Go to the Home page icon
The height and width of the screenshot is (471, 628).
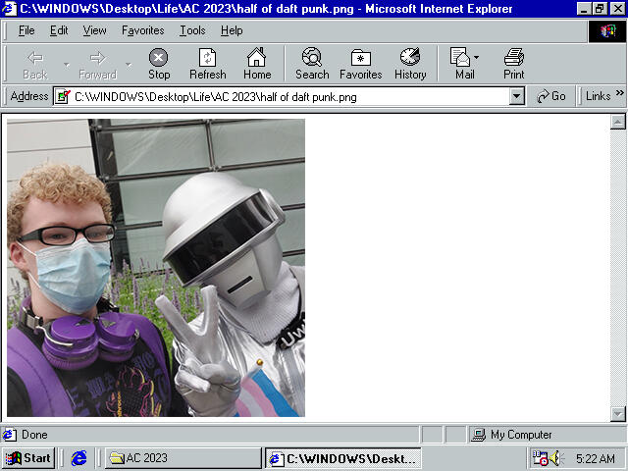(x=257, y=58)
